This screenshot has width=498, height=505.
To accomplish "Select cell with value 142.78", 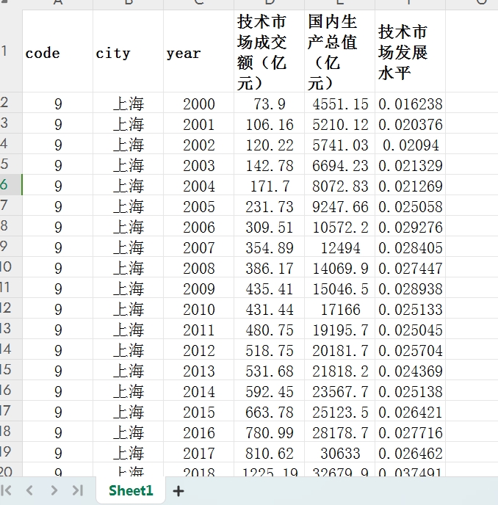I will pyautogui.click(x=269, y=166).
